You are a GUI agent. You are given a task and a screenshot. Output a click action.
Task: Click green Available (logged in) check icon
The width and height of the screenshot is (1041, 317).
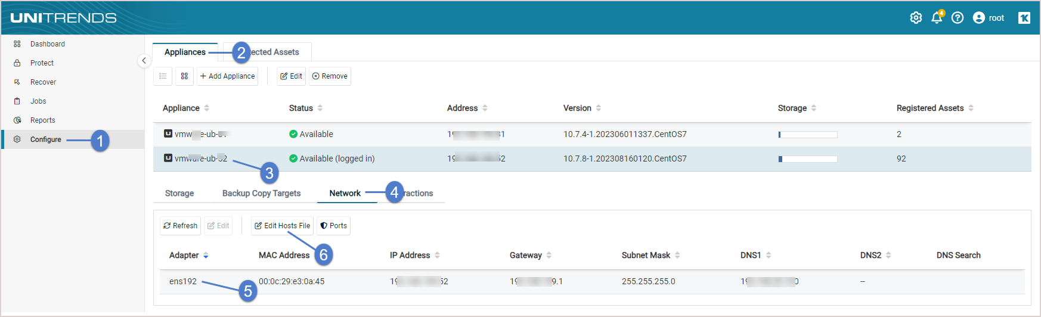tap(293, 158)
